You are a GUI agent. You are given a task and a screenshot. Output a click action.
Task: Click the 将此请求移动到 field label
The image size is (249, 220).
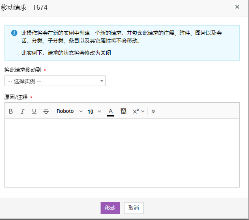(x=23, y=70)
